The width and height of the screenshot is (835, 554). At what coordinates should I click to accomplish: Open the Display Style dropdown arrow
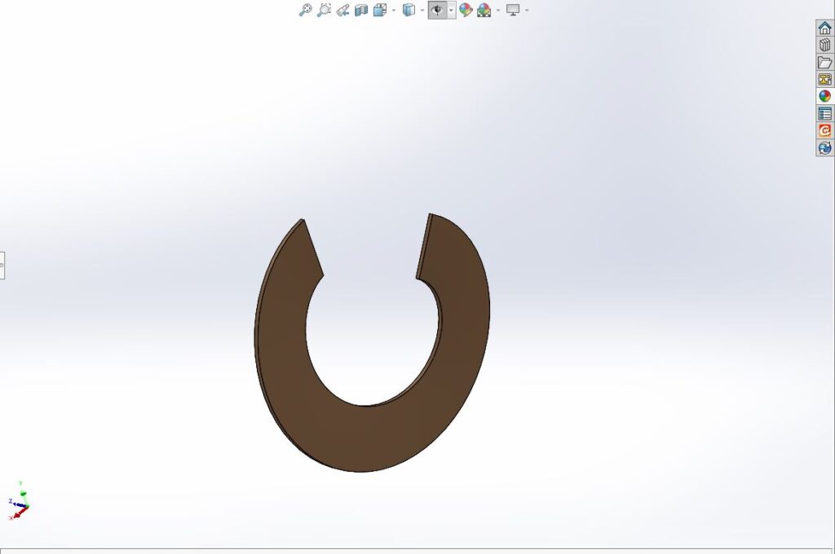pos(422,11)
